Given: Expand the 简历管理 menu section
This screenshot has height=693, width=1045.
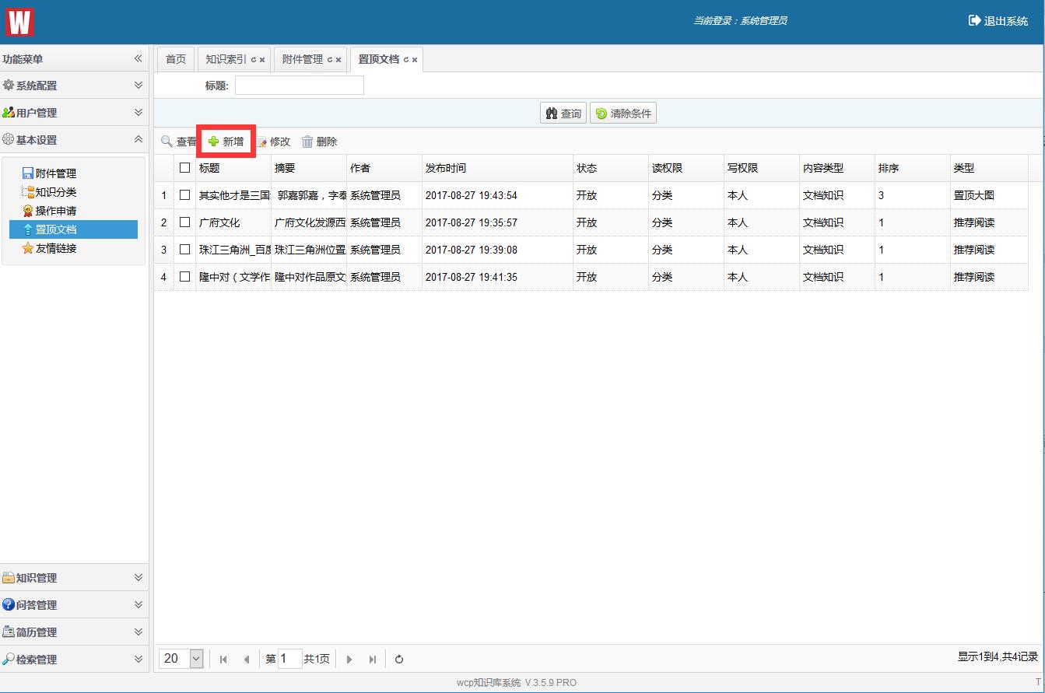Looking at the screenshot, I should [138, 632].
